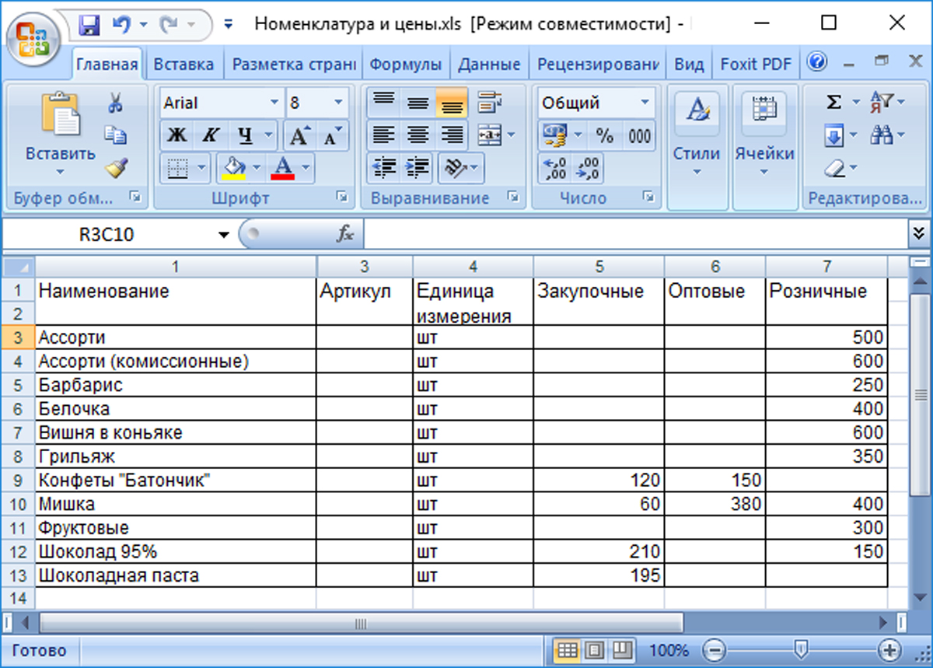Decrease cell indent
Image resolution: width=933 pixels, height=668 pixels.
tap(383, 167)
